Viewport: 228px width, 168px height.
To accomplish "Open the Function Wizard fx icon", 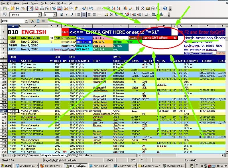I will point(33,21).
